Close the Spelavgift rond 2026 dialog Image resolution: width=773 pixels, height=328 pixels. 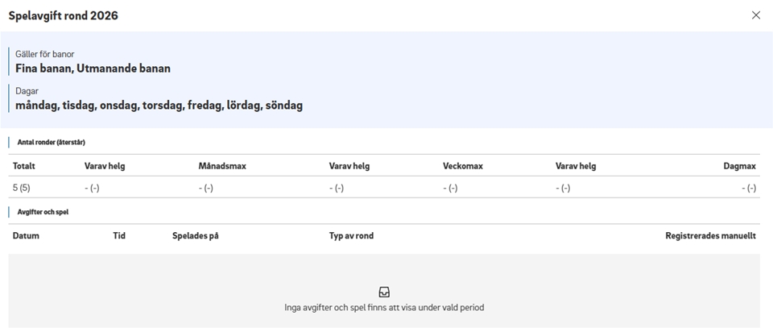[755, 15]
